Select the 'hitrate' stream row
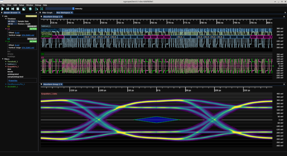This screenshot has width=287, height=156. 10,72
